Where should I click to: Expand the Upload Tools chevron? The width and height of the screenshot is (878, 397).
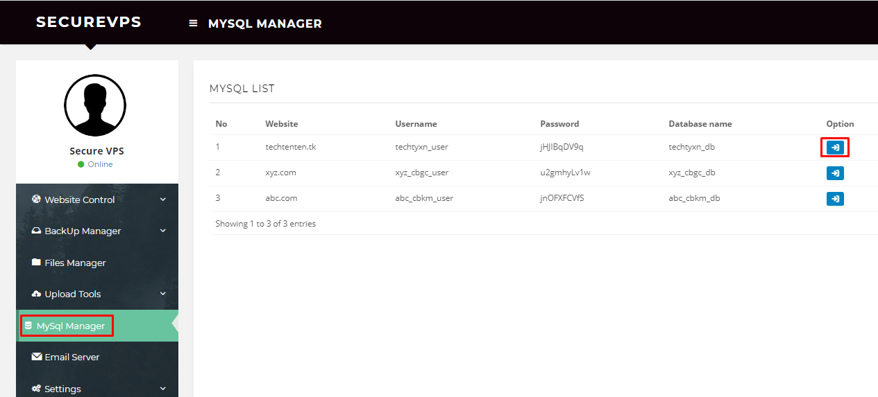pyautogui.click(x=163, y=294)
